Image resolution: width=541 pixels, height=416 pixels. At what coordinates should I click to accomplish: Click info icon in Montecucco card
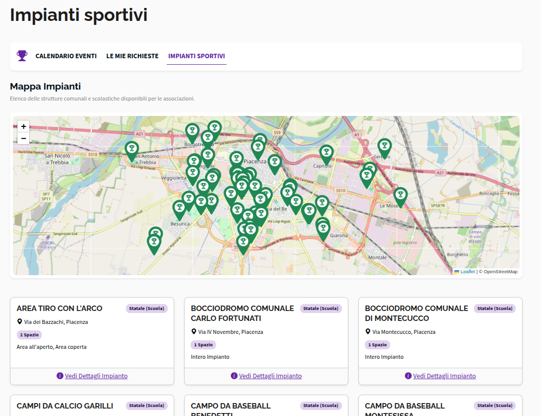(408, 376)
